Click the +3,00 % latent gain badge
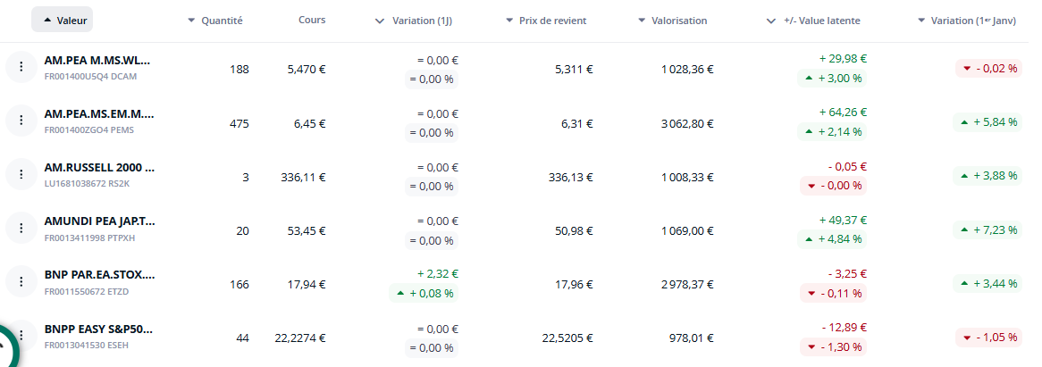This screenshot has width=1042, height=367. pos(833,78)
